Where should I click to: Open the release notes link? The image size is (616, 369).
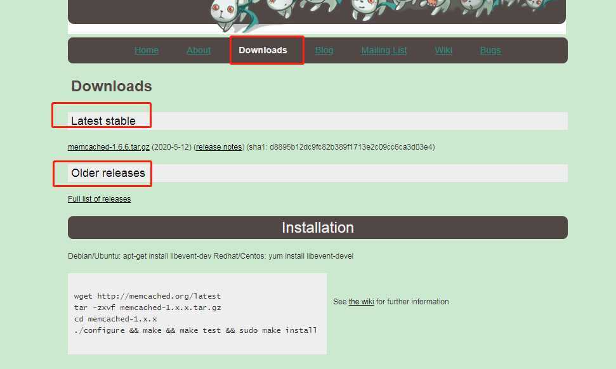219,147
